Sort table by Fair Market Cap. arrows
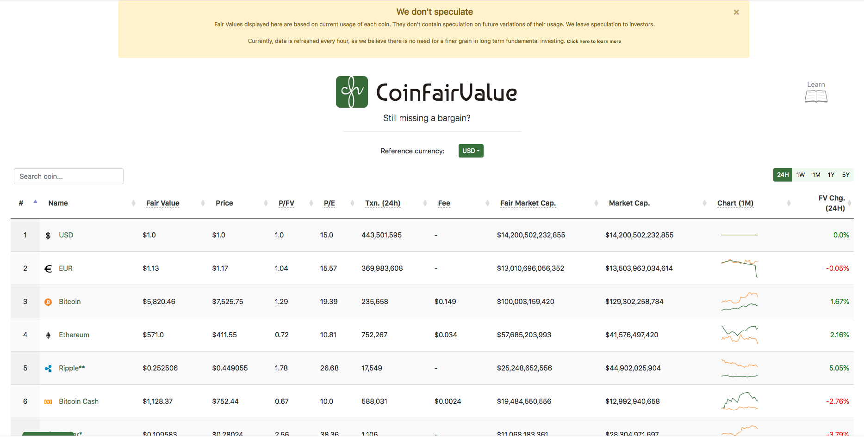Screen dimensions: 864x437 coord(596,203)
